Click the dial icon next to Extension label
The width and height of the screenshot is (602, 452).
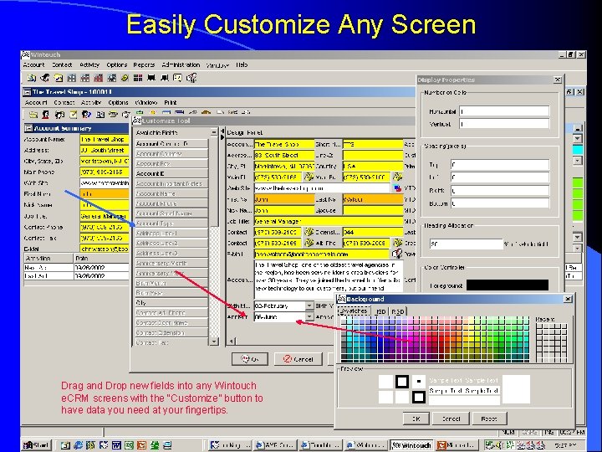(309, 232)
